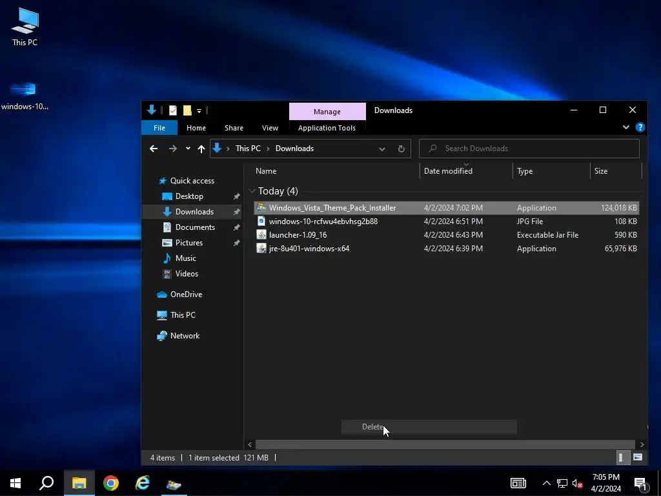
Task: Expand the ribbon with chevron
Action: (626, 127)
